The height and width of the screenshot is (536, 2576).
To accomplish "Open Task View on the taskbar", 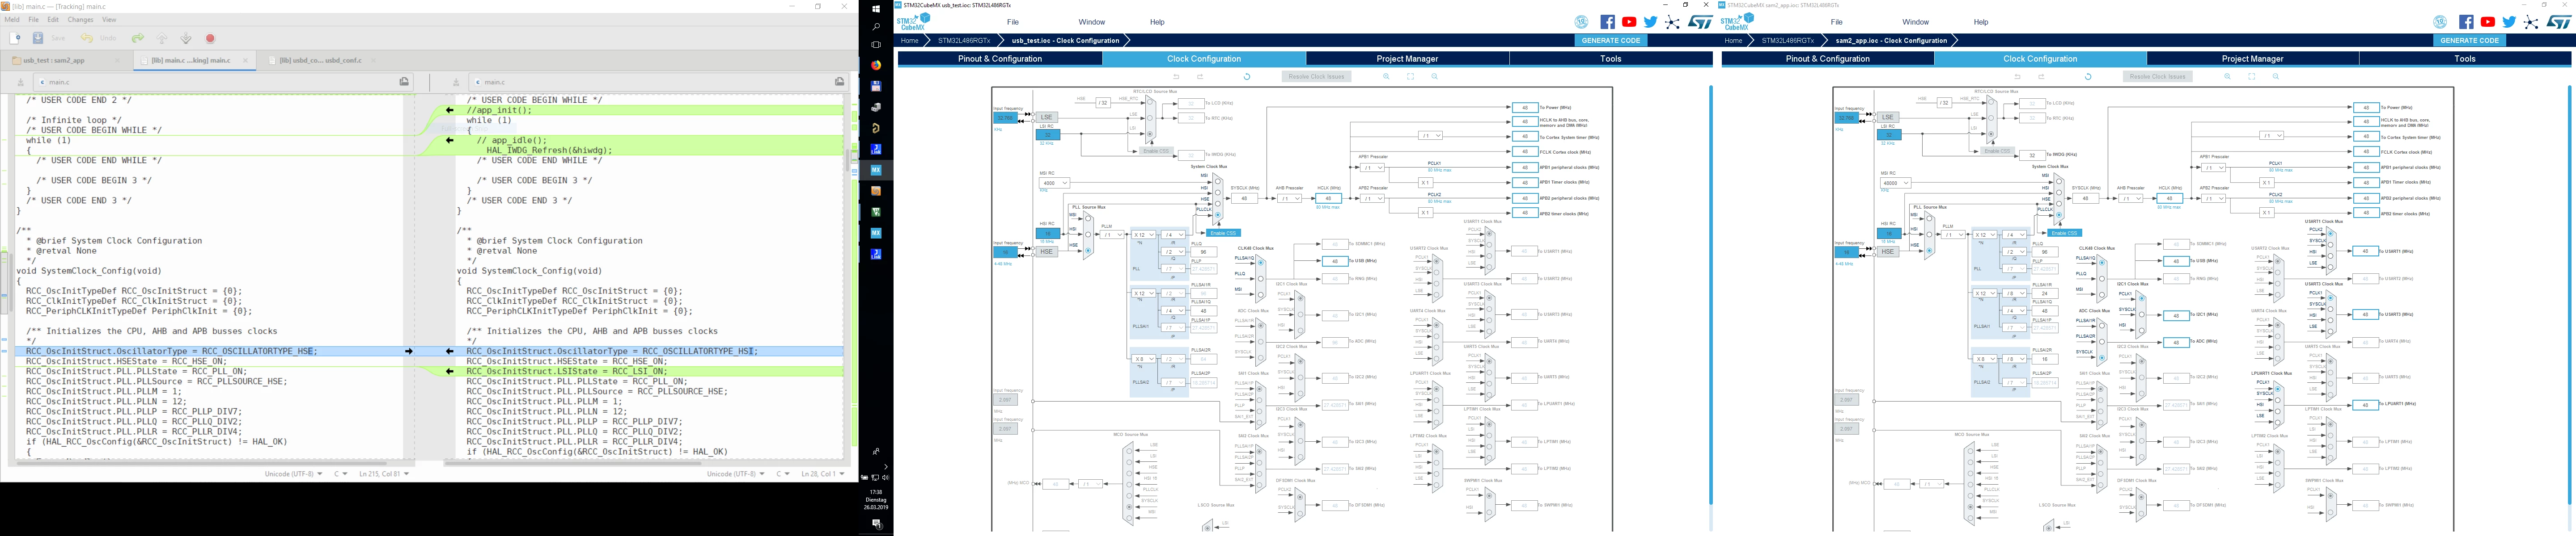I will (x=876, y=45).
